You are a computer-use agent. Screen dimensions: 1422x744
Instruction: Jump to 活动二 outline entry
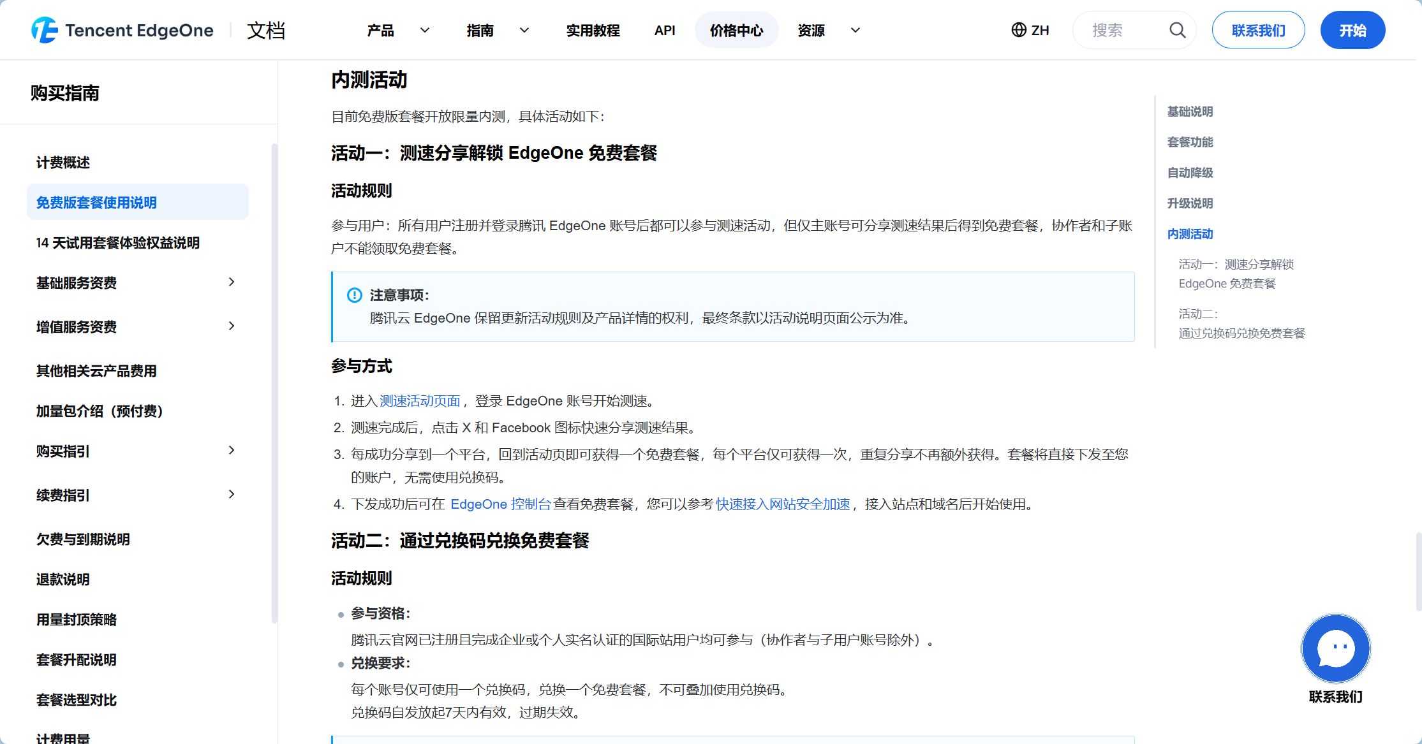pos(1241,323)
